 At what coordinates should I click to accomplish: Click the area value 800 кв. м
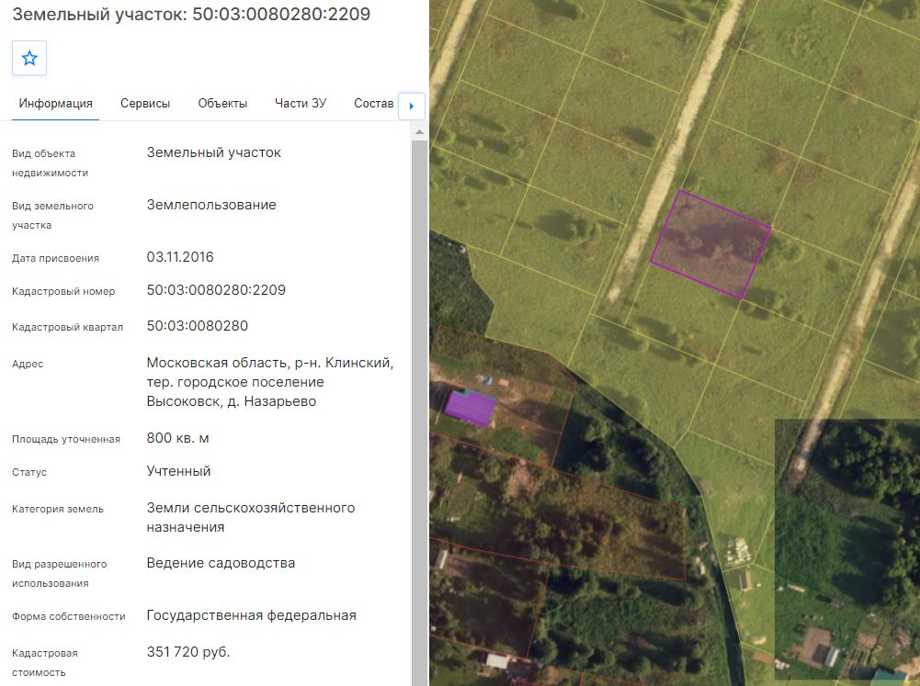[177, 439]
